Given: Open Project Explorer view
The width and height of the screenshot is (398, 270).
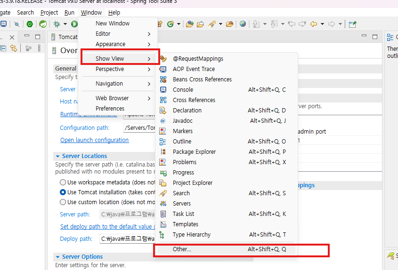Looking at the screenshot, I should pyautogui.click(x=226, y=183).
